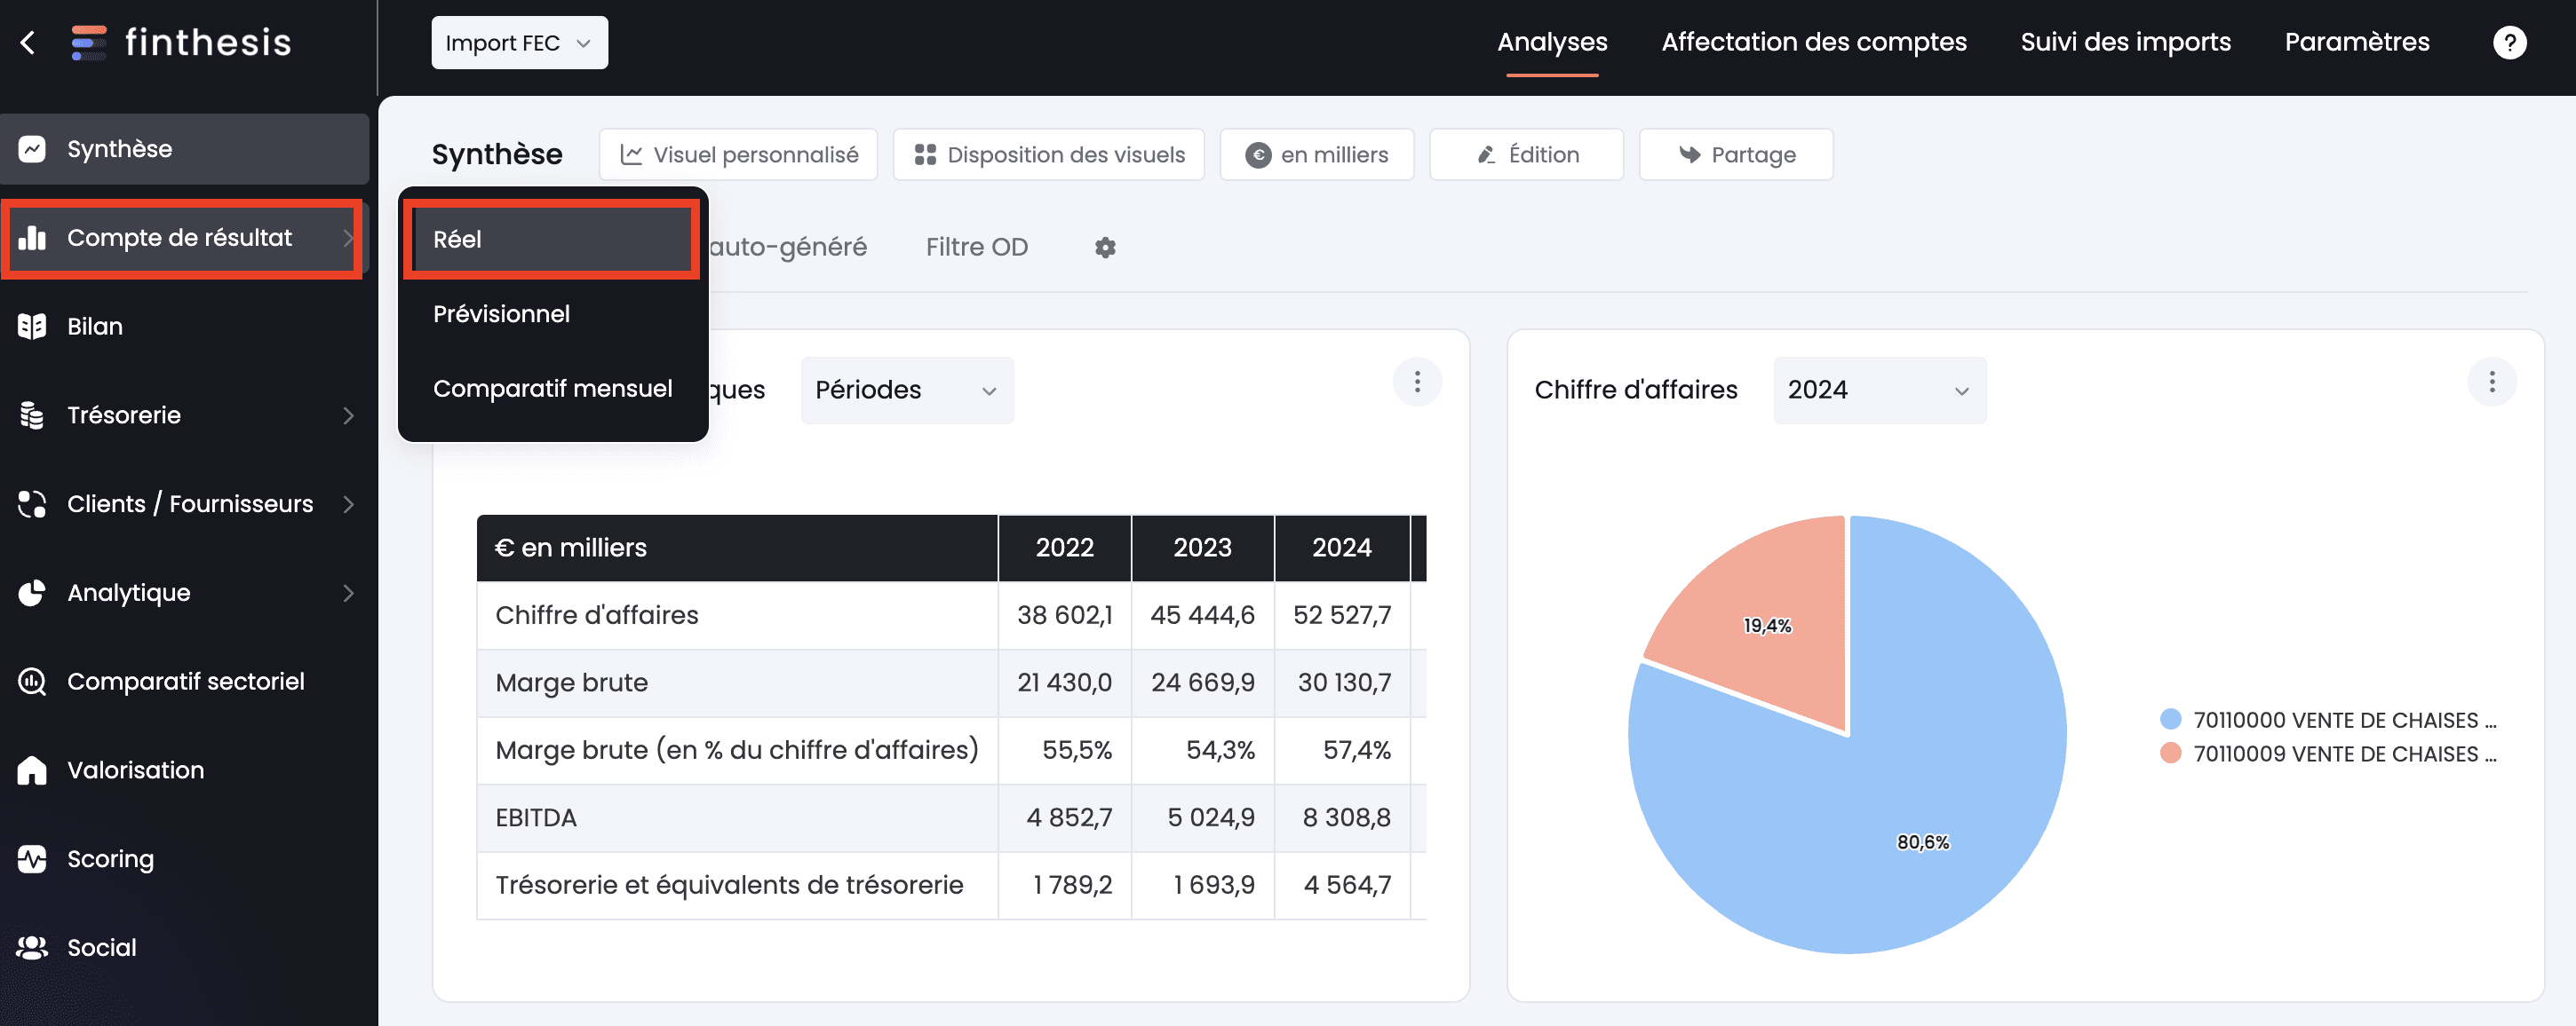2576x1026 pixels.
Task: Click the Disposition des visuels button
Action: click(1048, 154)
